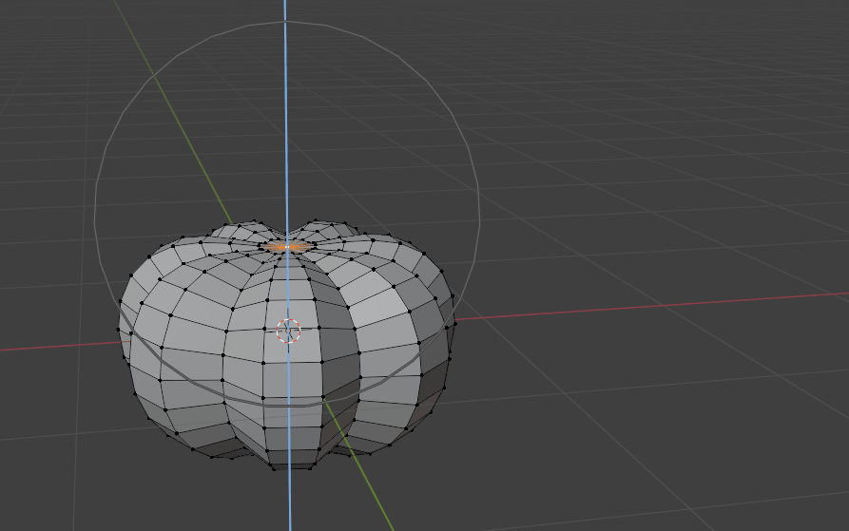
Task: Select the orange highlighted vertex at pumpkin top
Action: [x=285, y=247]
